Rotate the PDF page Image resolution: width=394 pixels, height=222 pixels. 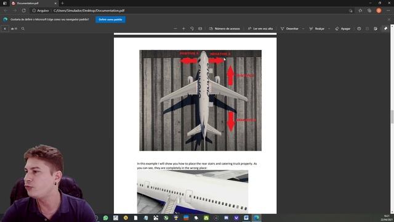tap(191, 29)
